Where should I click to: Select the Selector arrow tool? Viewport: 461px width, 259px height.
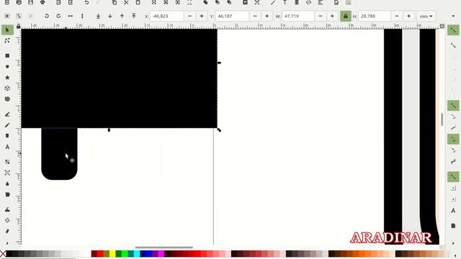tap(7, 30)
